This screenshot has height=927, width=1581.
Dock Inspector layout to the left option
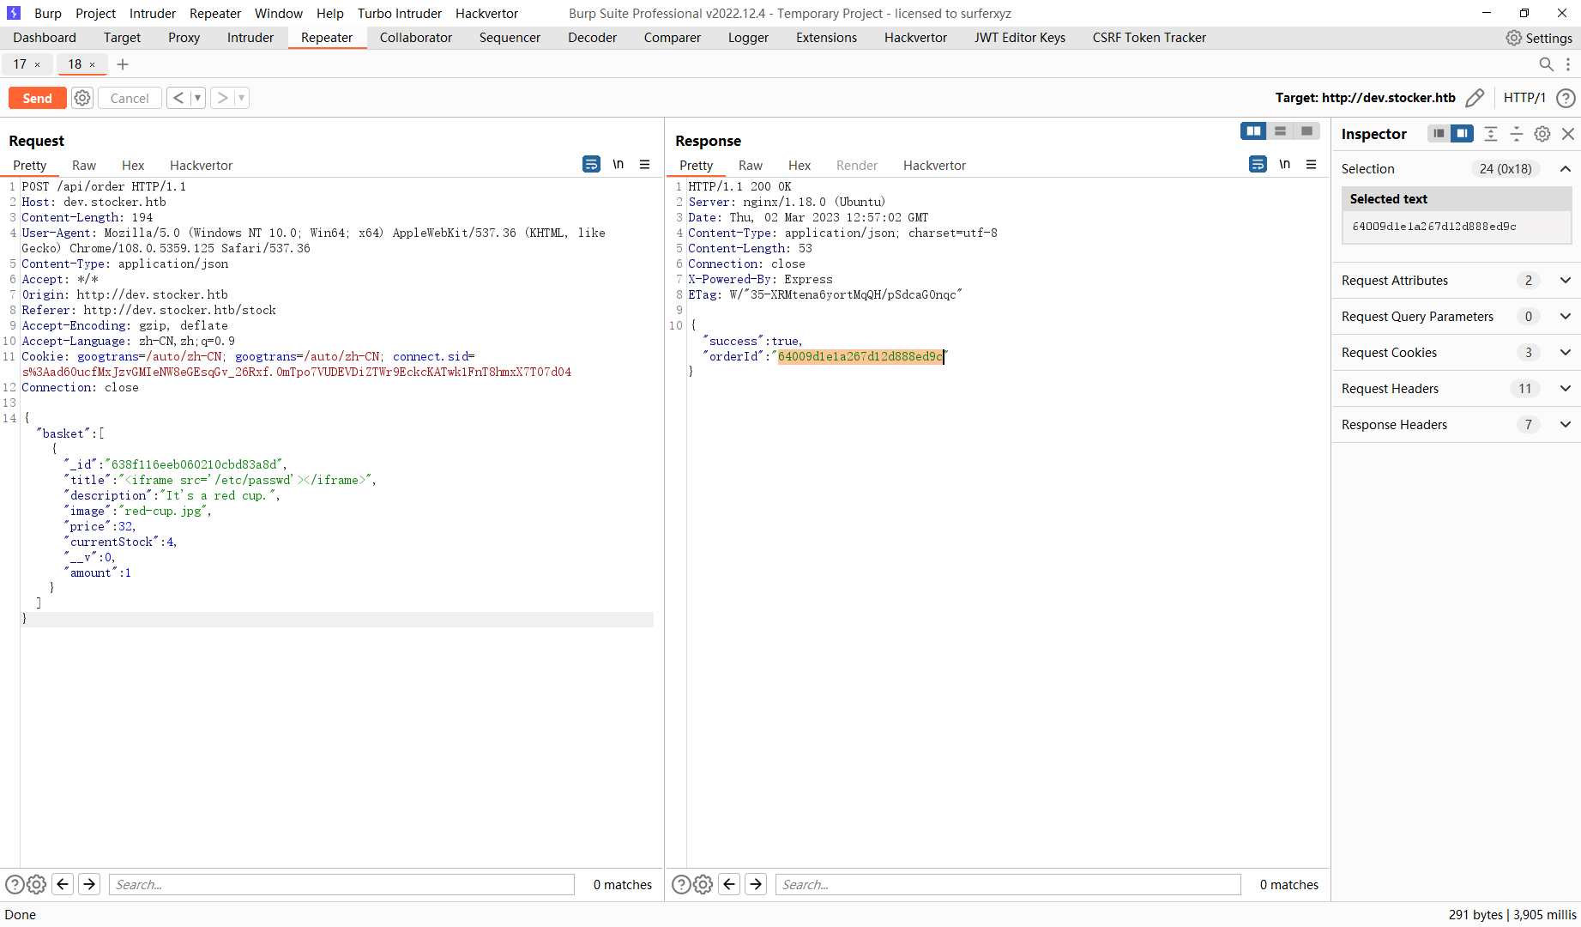(1439, 134)
